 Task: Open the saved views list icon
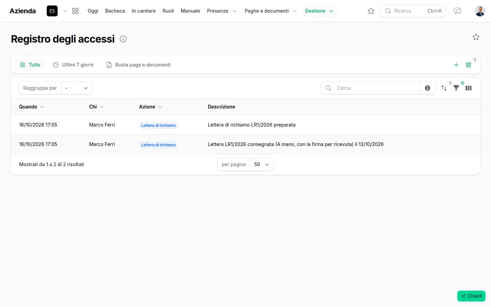click(468, 65)
